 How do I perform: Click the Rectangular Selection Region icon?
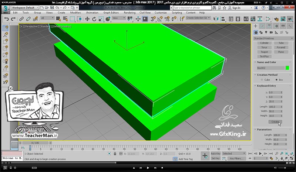72,19
